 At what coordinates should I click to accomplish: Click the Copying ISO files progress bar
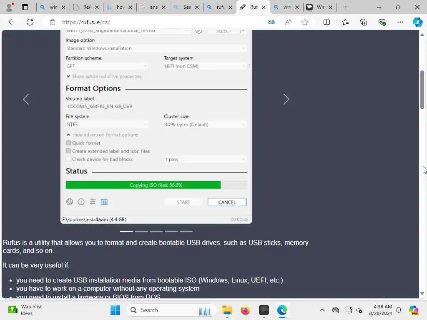point(156,185)
